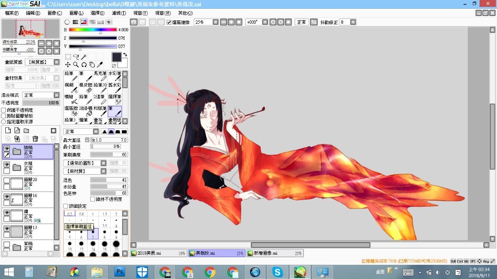Delete the selected layer with trash icon
This screenshot has height=279, width=497.
[x=35, y=139]
